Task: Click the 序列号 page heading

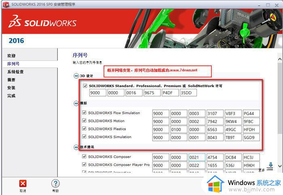Action: pos(80,55)
